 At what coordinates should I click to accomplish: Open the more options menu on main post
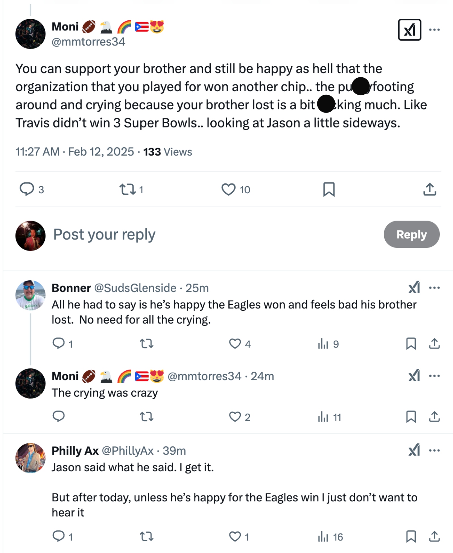(434, 30)
